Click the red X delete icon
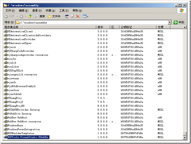191x144 pixels. (x=78, y=16)
